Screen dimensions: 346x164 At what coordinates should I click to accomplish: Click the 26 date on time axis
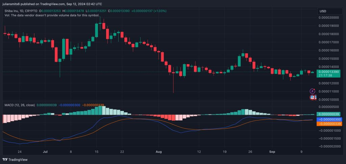[250, 152]
